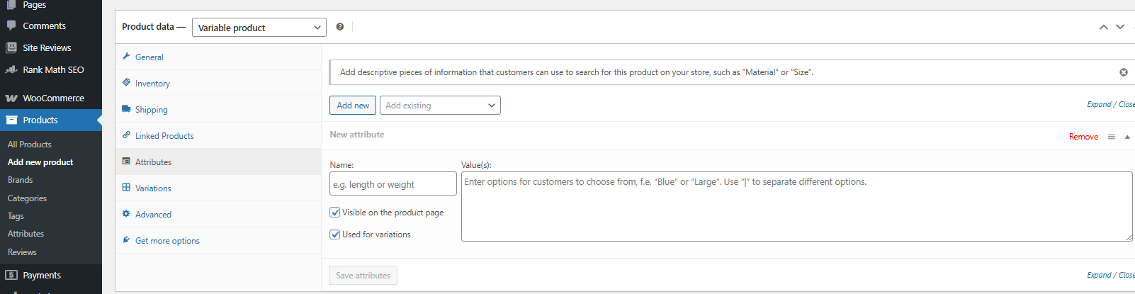Move Product data panel up arrow
This screenshot has width=1135, height=294.
coord(1103,27)
